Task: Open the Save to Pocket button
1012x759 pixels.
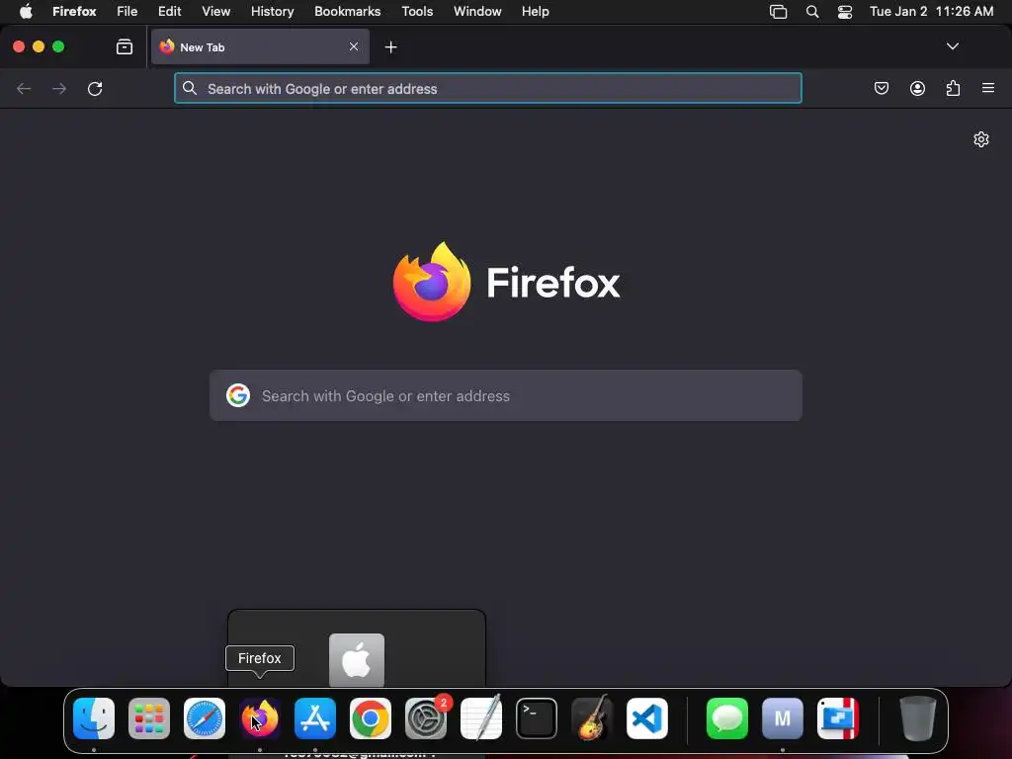Action: tap(881, 88)
